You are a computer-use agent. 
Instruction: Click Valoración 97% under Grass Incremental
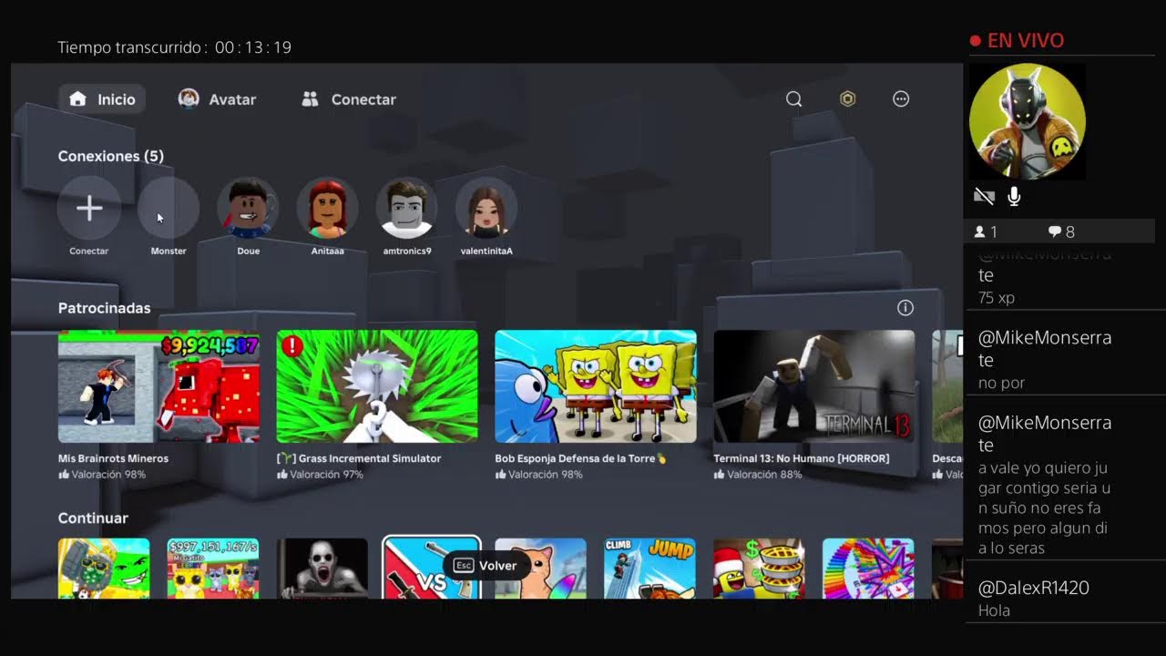[x=320, y=475]
